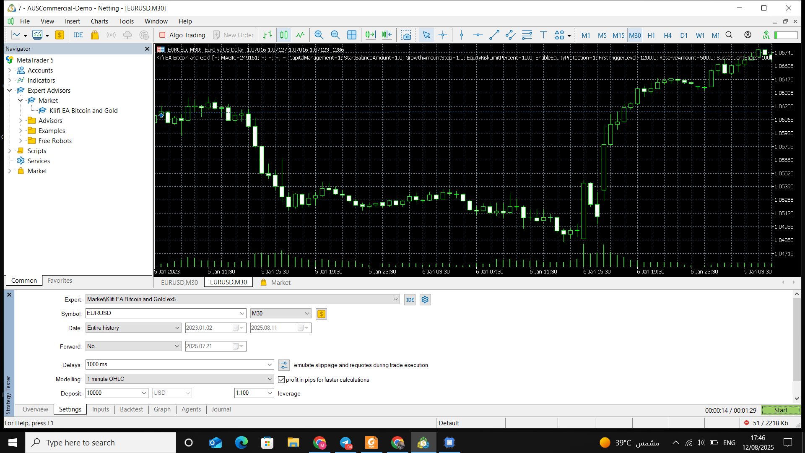The width and height of the screenshot is (805, 453).
Task: Draw a vertical line on chart
Action: 462,35
